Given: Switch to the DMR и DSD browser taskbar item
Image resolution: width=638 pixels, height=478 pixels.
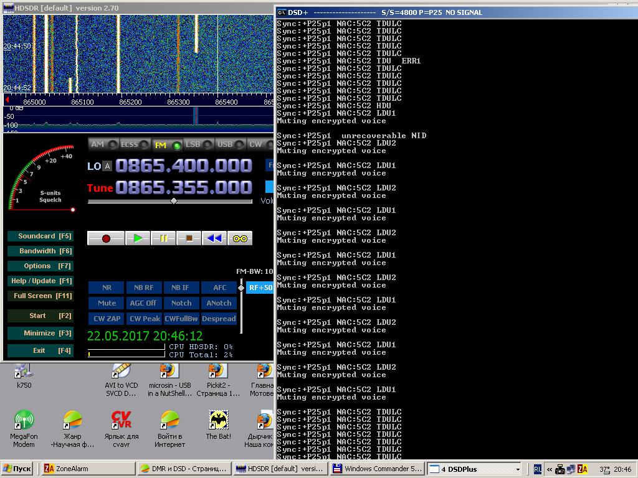Looking at the screenshot, I should [x=184, y=469].
